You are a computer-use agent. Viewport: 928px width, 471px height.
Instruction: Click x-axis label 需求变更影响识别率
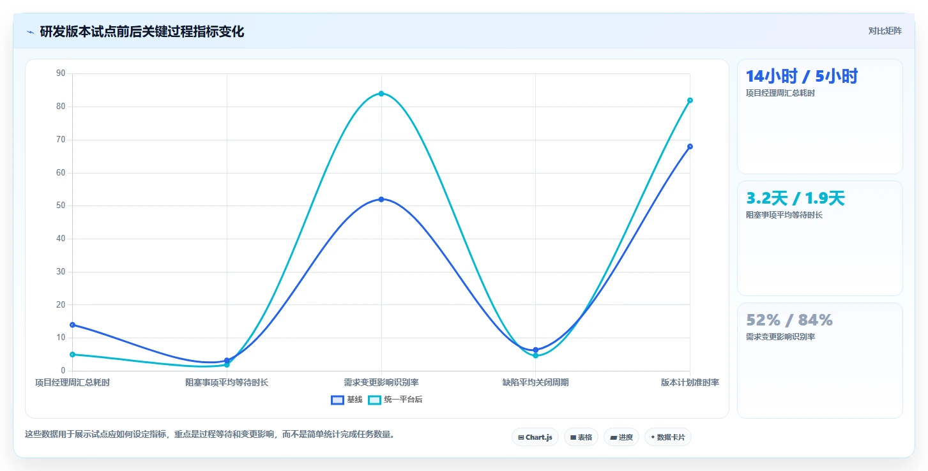[x=381, y=382]
